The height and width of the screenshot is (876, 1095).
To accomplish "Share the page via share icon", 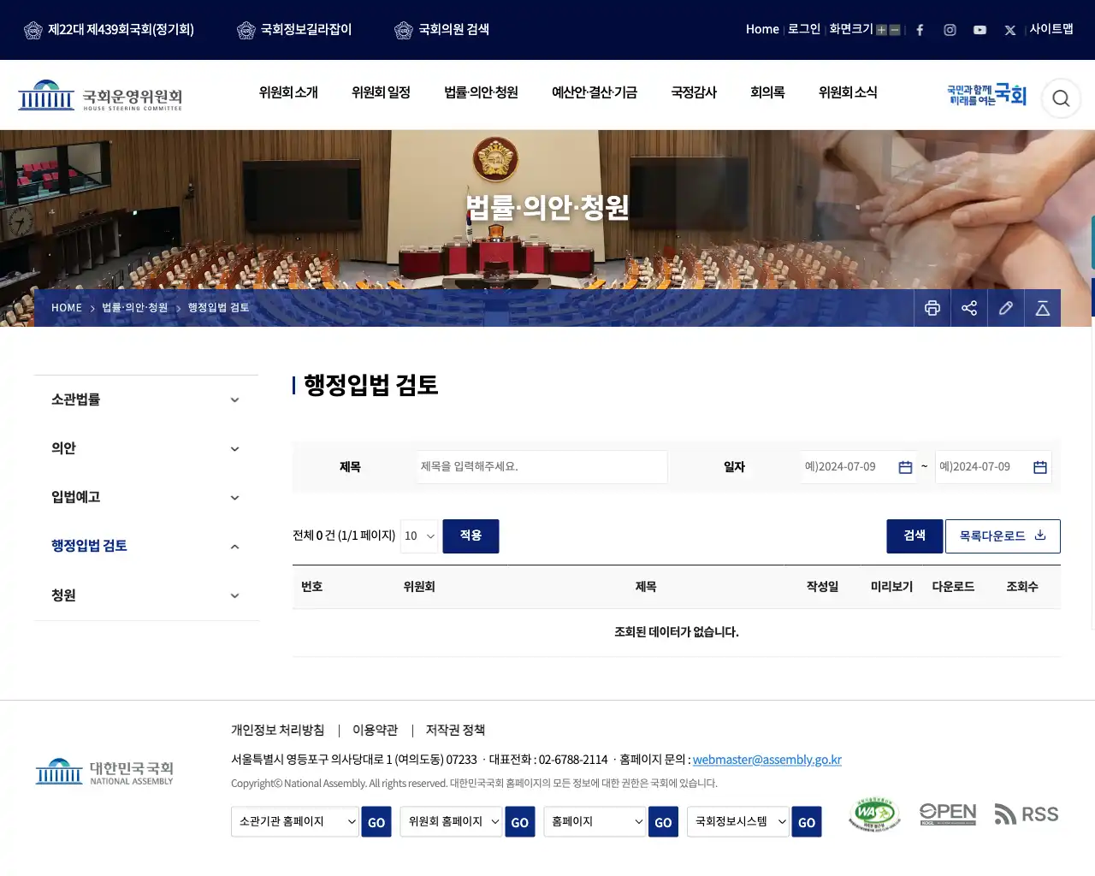I will coord(969,308).
